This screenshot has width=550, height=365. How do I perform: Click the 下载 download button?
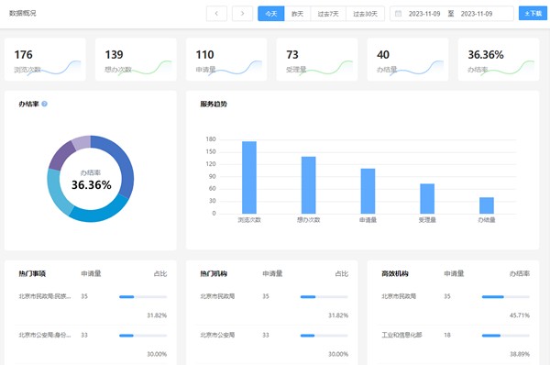pyautogui.click(x=533, y=14)
